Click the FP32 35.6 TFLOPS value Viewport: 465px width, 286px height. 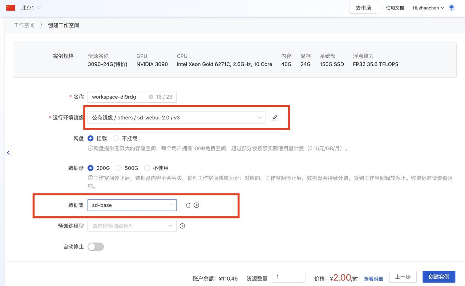[x=376, y=64]
